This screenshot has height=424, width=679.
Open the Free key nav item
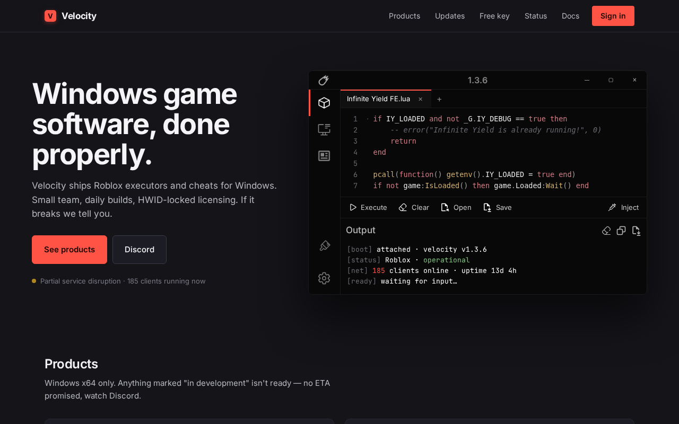click(x=494, y=16)
